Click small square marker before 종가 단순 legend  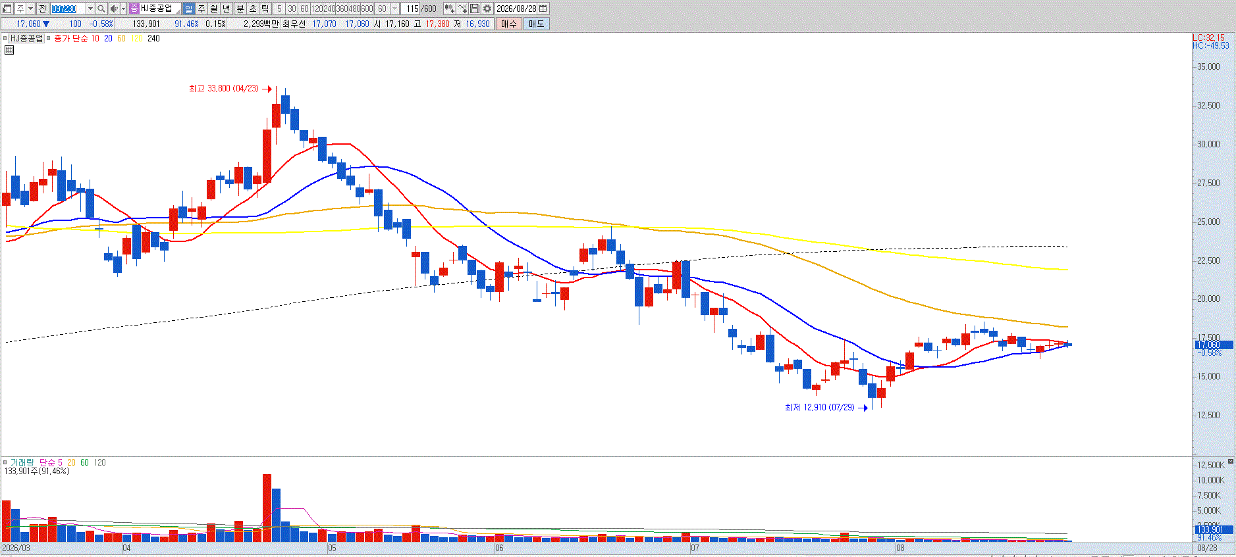49,38
